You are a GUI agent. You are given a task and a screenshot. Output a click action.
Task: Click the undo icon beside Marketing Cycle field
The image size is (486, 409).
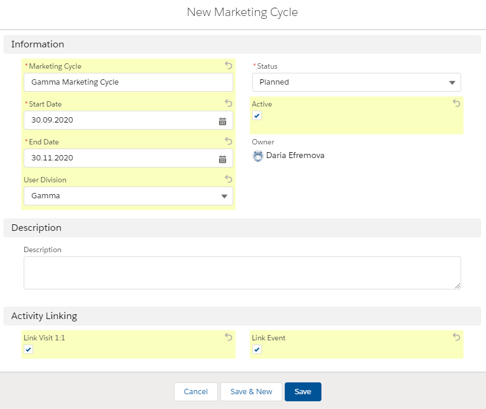click(x=228, y=65)
